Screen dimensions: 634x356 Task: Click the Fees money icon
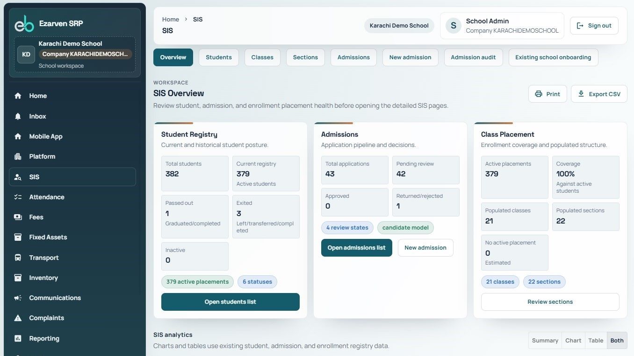[18, 217]
